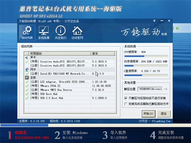The image size is (191, 143).
Task: Open the 访问官网 house icon
Action: point(77,33)
